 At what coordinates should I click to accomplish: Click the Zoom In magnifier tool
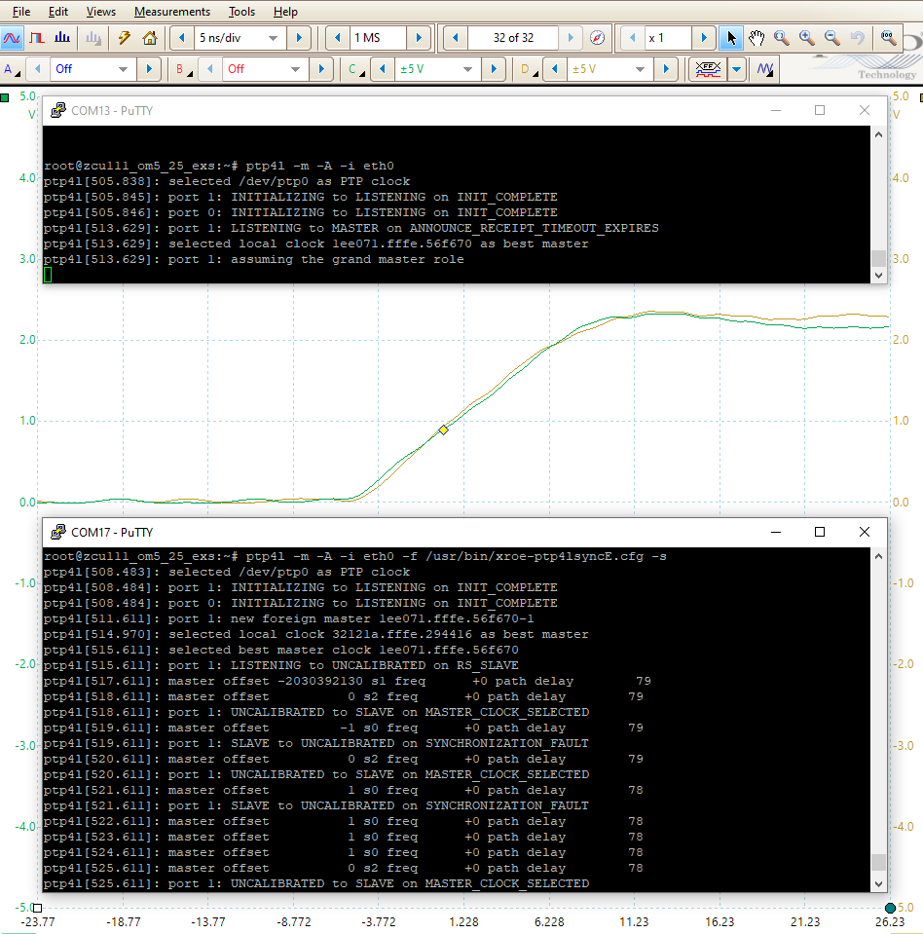point(807,38)
